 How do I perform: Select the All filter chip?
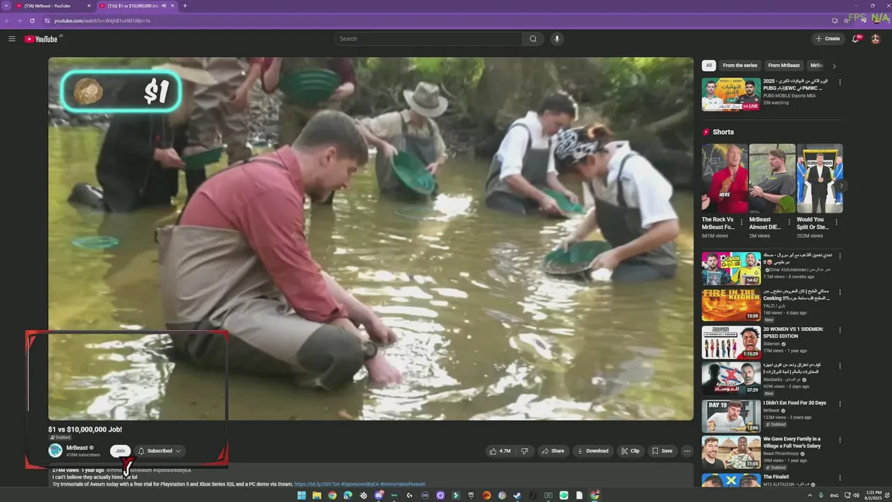(709, 66)
